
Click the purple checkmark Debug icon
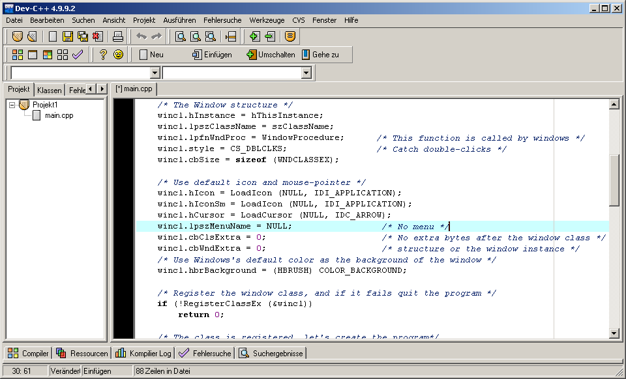pyautogui.click(x=78, y=55)
